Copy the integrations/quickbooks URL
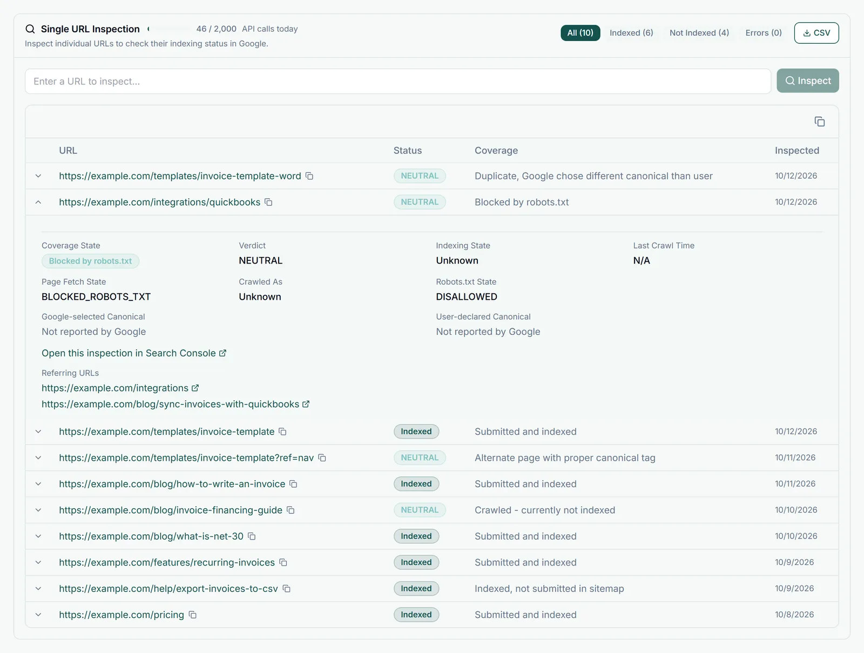 coord(268,202)
